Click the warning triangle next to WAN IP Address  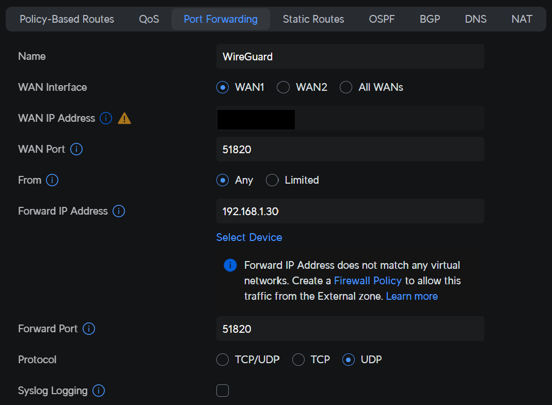click(124, 118)
